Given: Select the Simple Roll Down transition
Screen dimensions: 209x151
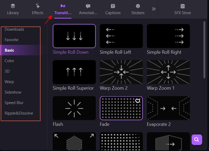Looking at the screenshot, I should (x=74, y=36).
